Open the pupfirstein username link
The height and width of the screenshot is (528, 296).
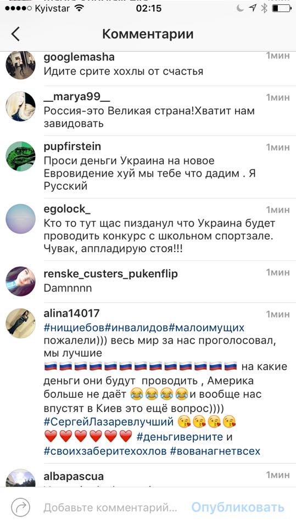coord(72,147)
